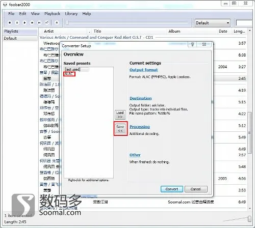Viewport: 255px width, 228px height.
Task: Sort by the Album column header
Action: click(192, 31)
